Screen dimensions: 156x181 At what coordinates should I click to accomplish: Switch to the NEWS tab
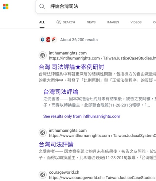pyautogui.click(x=91, y=22)
